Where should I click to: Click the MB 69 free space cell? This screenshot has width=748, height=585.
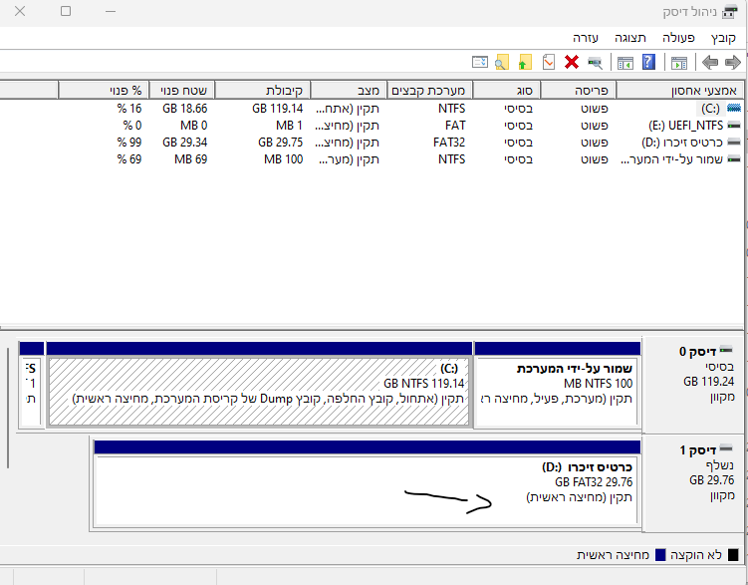(191, 159)
